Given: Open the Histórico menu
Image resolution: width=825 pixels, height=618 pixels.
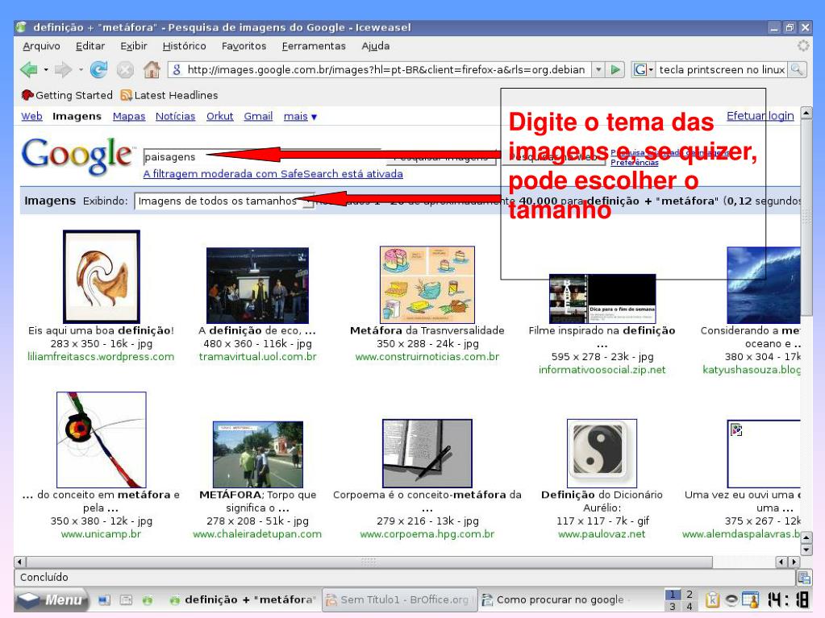Looking at the screenshot, I should [184, 46].
